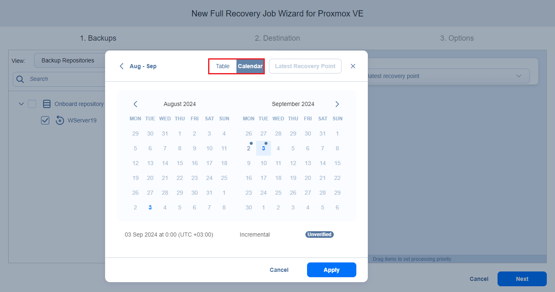Go to next month in calendar
Viewport: 555px width, 292px height.
[337, 104]
